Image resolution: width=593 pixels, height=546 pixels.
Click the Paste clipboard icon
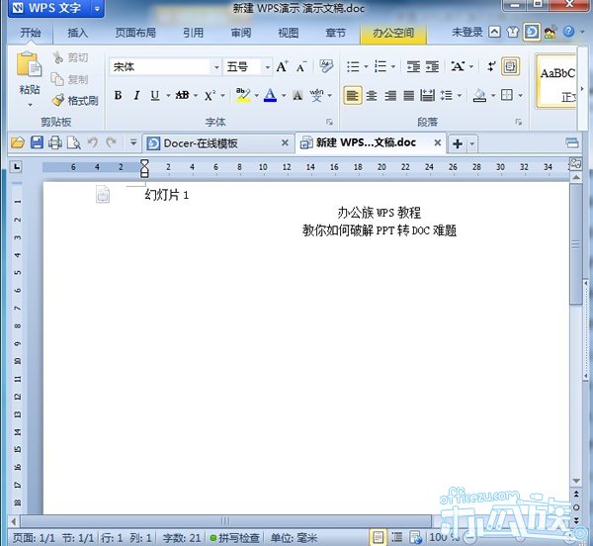[29, 64]
